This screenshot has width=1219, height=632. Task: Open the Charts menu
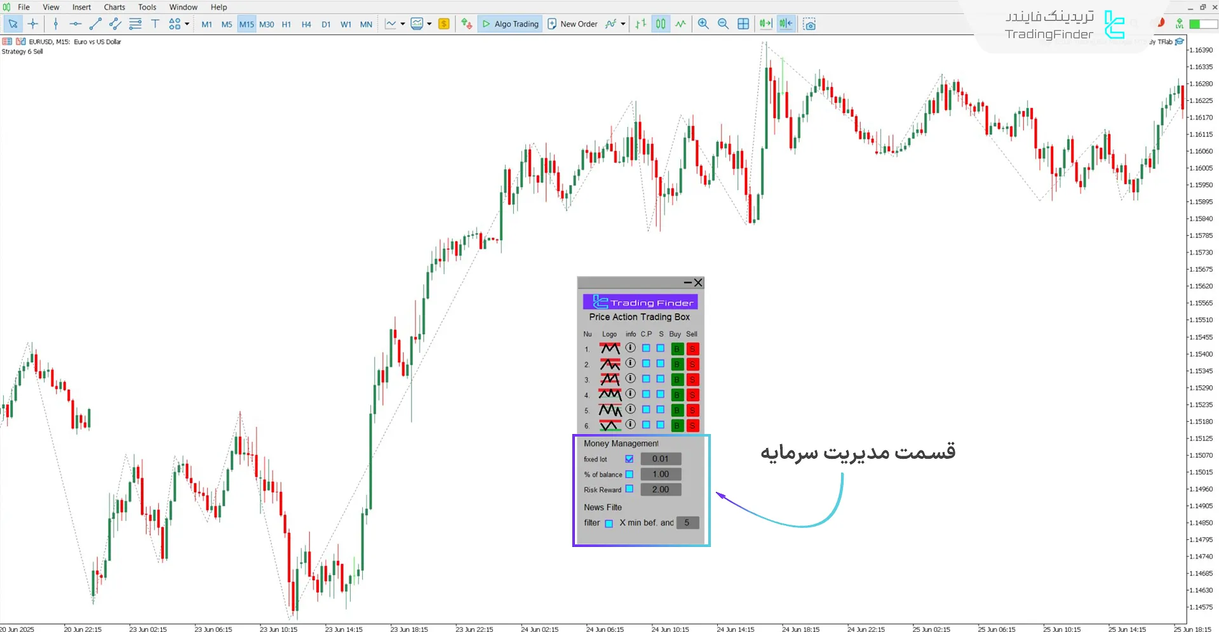[114, 7]
